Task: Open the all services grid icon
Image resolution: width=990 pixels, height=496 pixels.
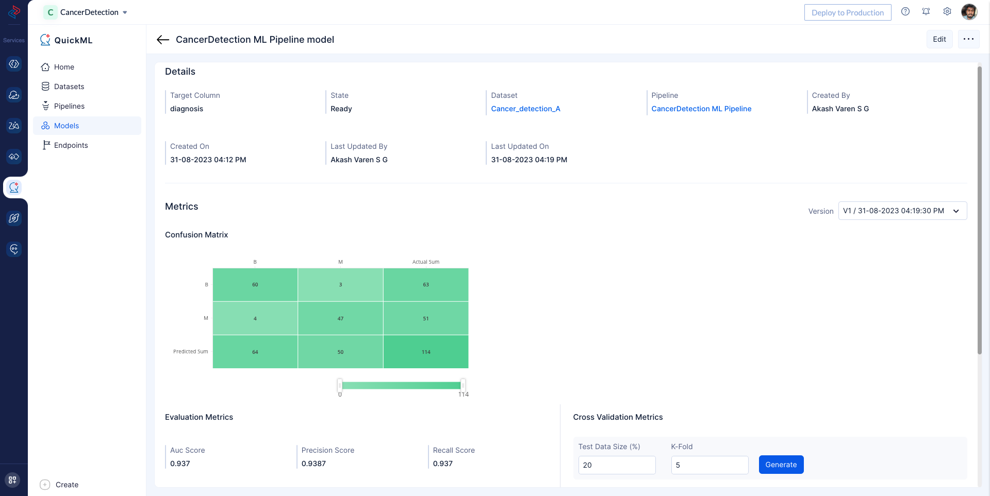Action: (x=13, y=480)
